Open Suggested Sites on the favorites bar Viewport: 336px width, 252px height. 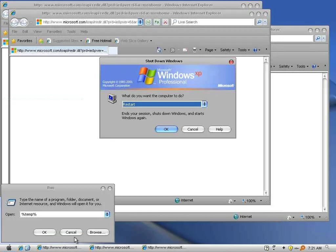pos(64,41)
